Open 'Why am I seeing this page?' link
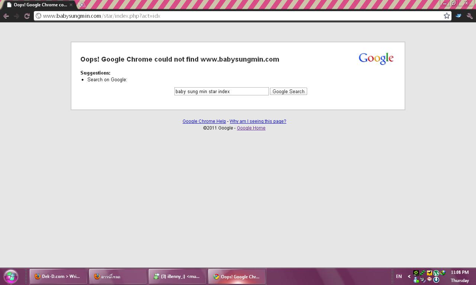 pyautogui.click(x=258, y=121)
